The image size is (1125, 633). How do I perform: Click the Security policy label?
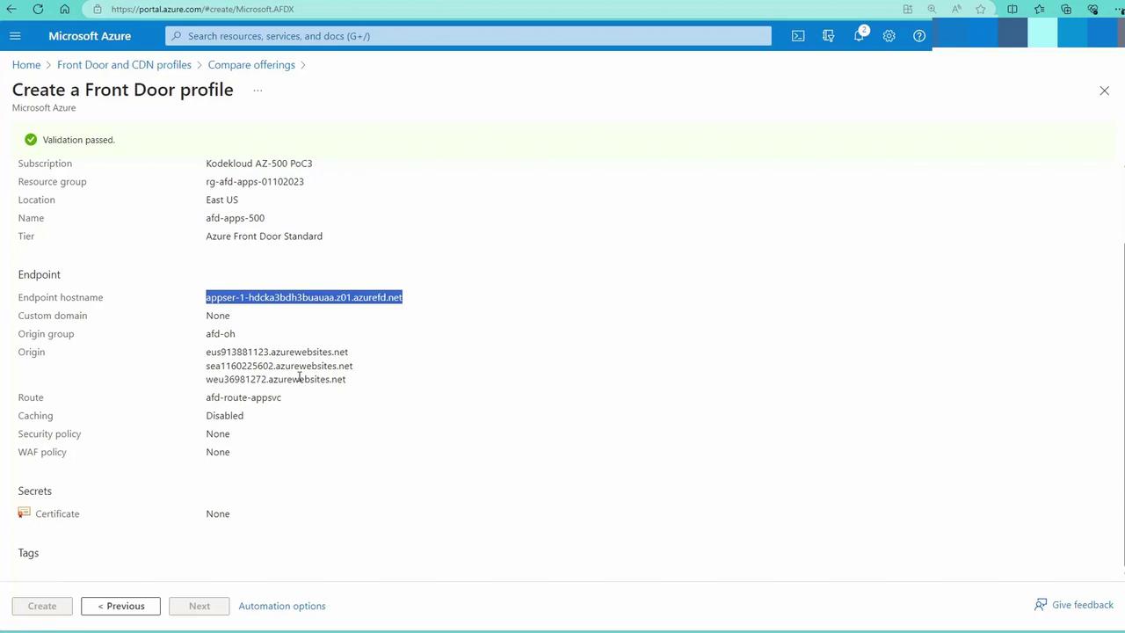(49, 433)
